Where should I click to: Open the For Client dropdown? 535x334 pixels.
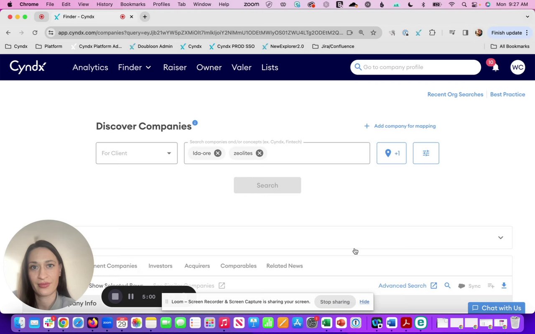coord(137,153)
